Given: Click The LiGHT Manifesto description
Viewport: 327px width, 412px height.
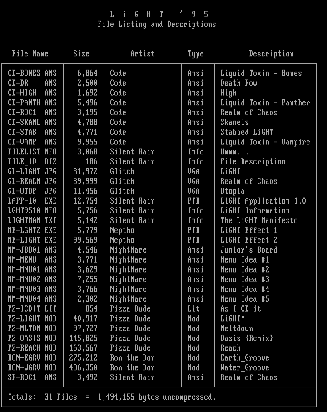Looking at the screenshot, I should coord(259,220).
